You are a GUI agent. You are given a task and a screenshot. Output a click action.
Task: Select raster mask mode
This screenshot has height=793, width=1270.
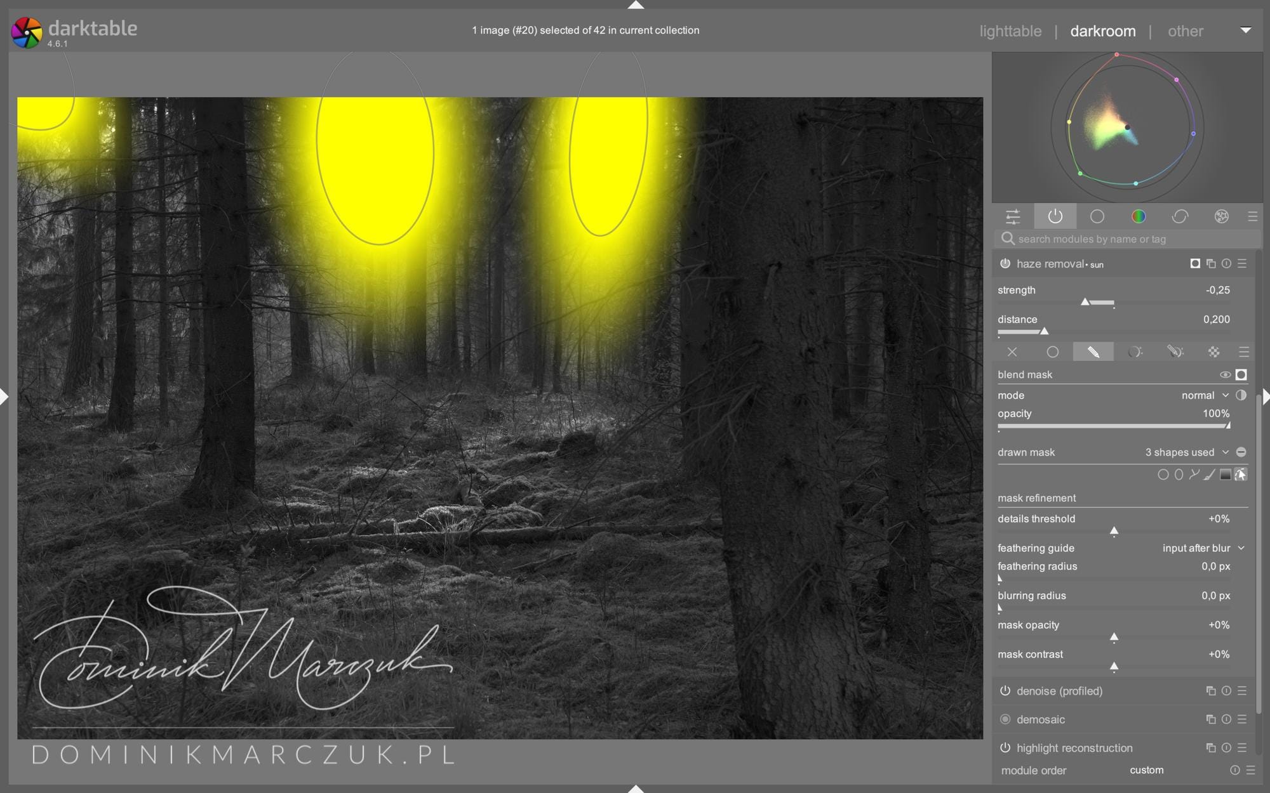pyautogui.click(x=1213, y=351)
